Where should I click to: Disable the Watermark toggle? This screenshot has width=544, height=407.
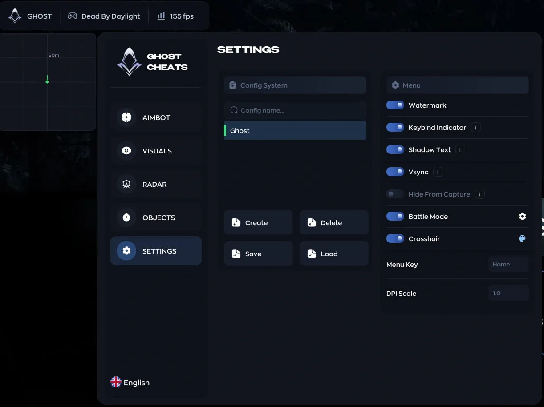[395, 105]
